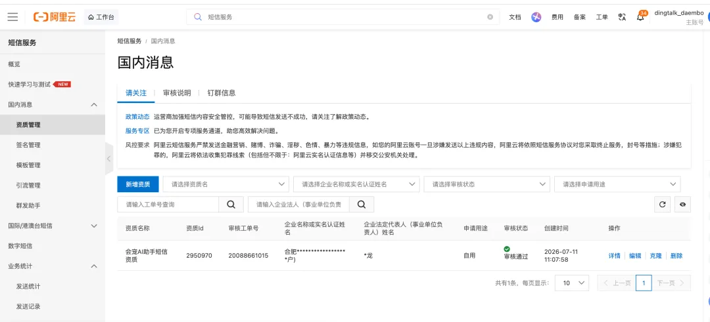Image resolution: width=710 pixels, height=322 pixels.
Task: Collapse the sidebar with the handle arrow
Action: point(108,159)
